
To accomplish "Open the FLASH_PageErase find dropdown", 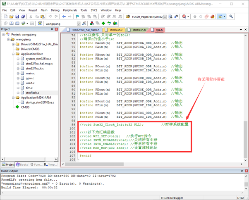I will (x=165, y=17).
